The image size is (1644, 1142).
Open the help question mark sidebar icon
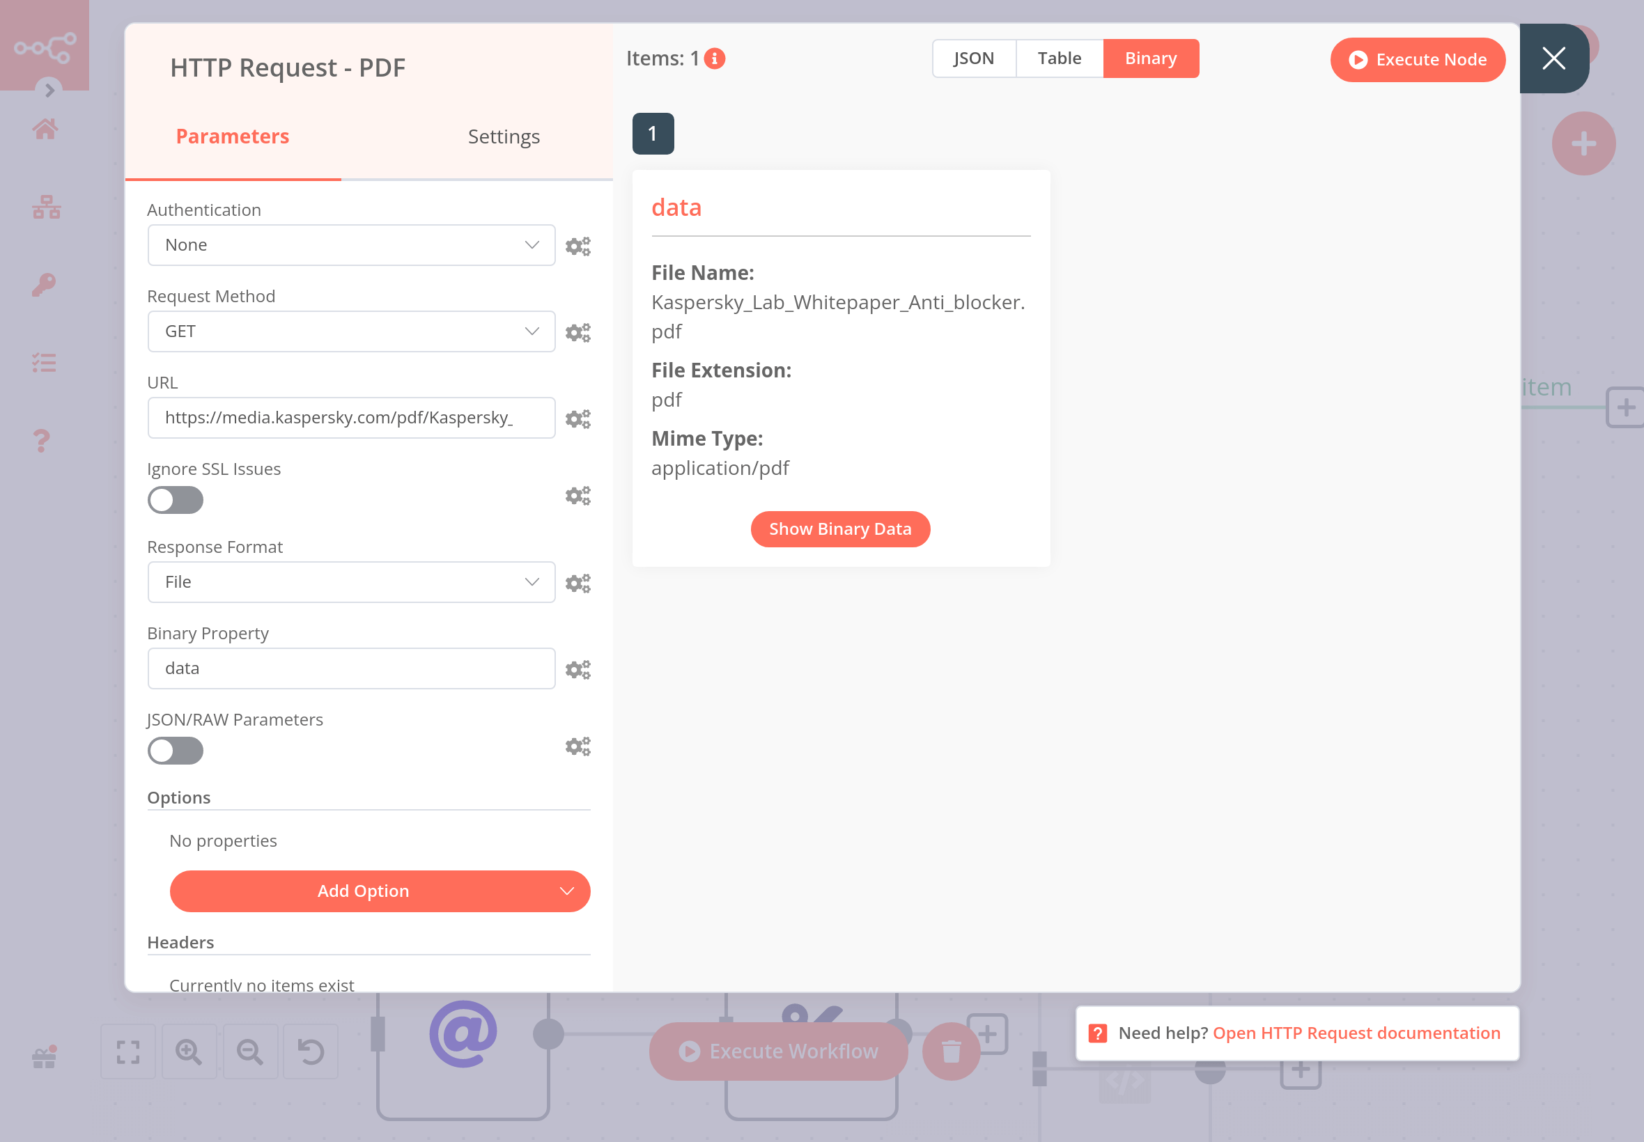(42, 440)
